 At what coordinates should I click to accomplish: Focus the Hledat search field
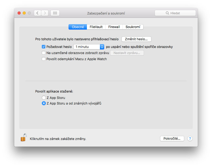pos(175,13)
